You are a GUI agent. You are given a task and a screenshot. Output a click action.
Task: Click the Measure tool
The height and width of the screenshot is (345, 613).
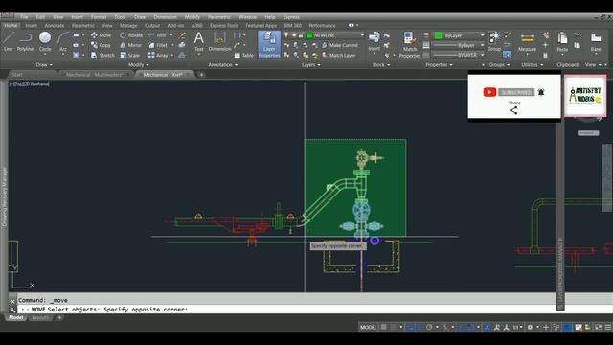(527, 42)
